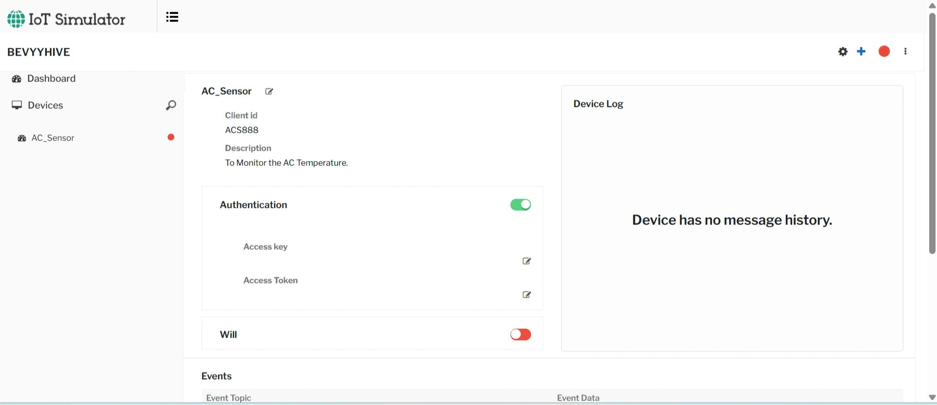Screen dimensions: 937x405
Task: Click the Access key label
Action: (x=265, y=247)
